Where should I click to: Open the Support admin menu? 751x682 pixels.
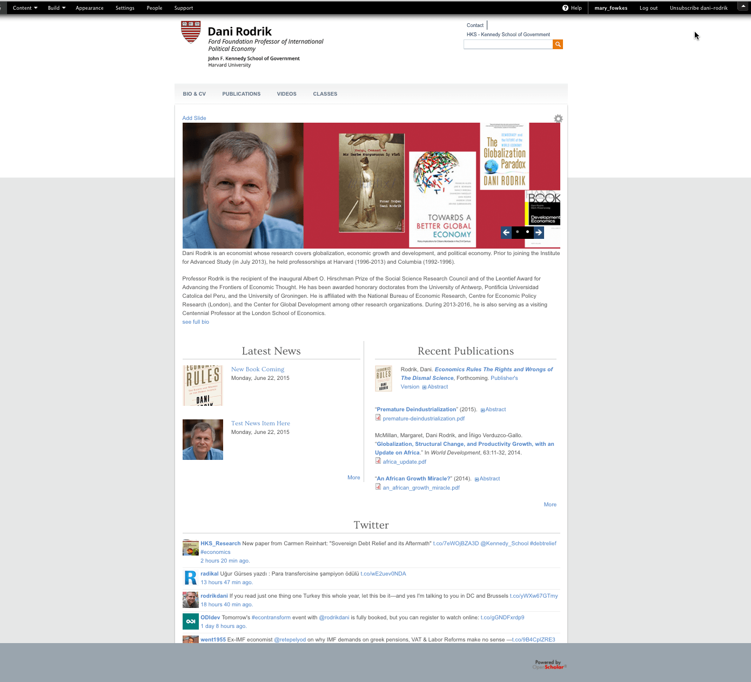(x=184, y=8)
